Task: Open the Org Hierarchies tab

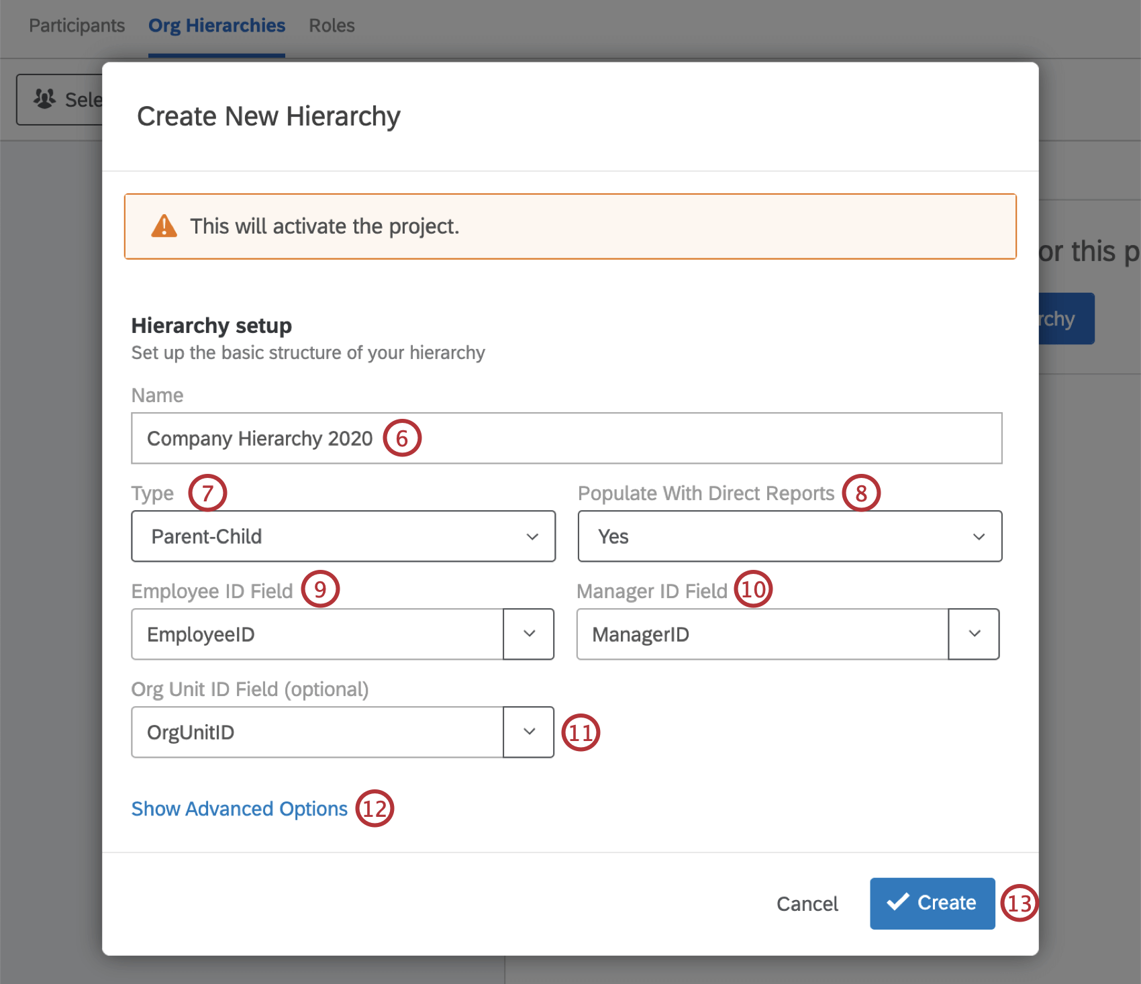Action: (217, 26)
